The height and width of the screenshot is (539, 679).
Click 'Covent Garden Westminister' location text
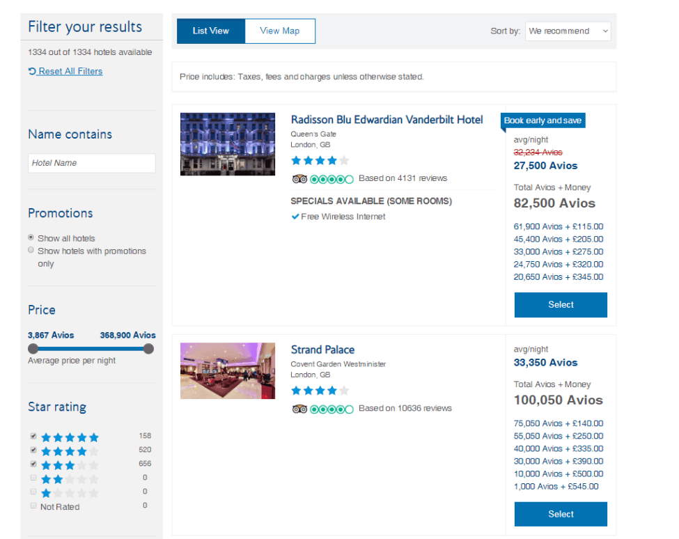[338, 364]
